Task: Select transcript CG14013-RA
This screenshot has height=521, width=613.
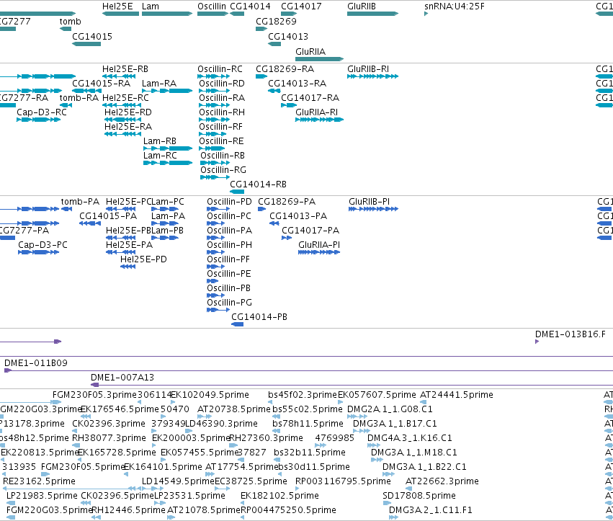Action: pyautogui.click(x=274, y=91)
